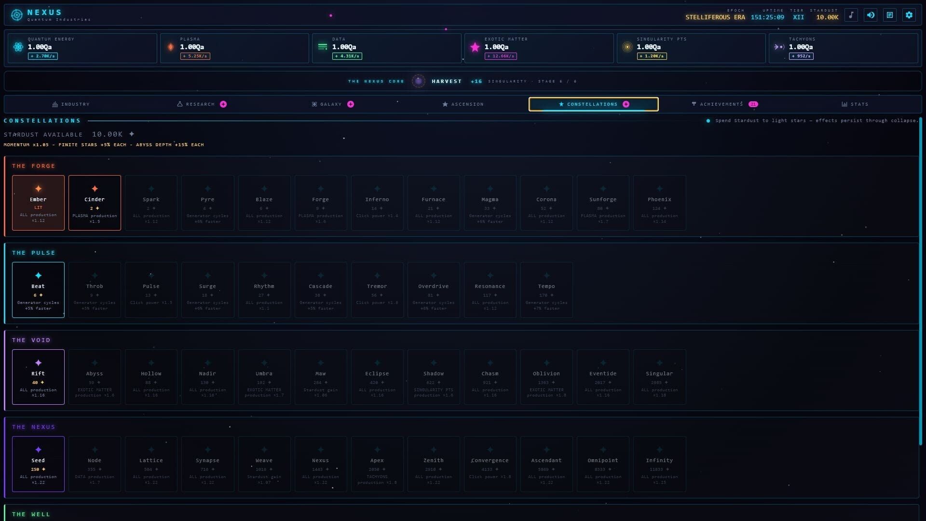Click the Exotic Matter rate +12.66K/s
This screenshot has width=926, height=521.
tap(501, 56)
